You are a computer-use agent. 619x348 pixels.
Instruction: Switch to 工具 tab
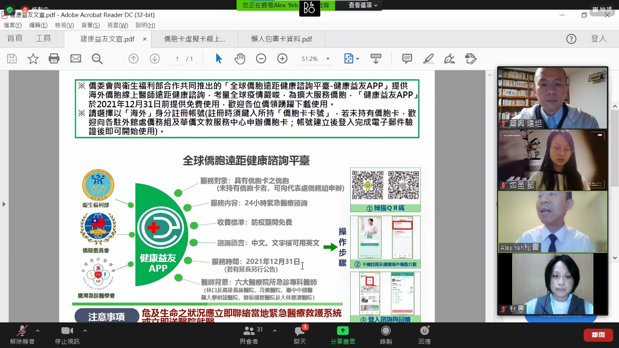click(x=43, y=39)
